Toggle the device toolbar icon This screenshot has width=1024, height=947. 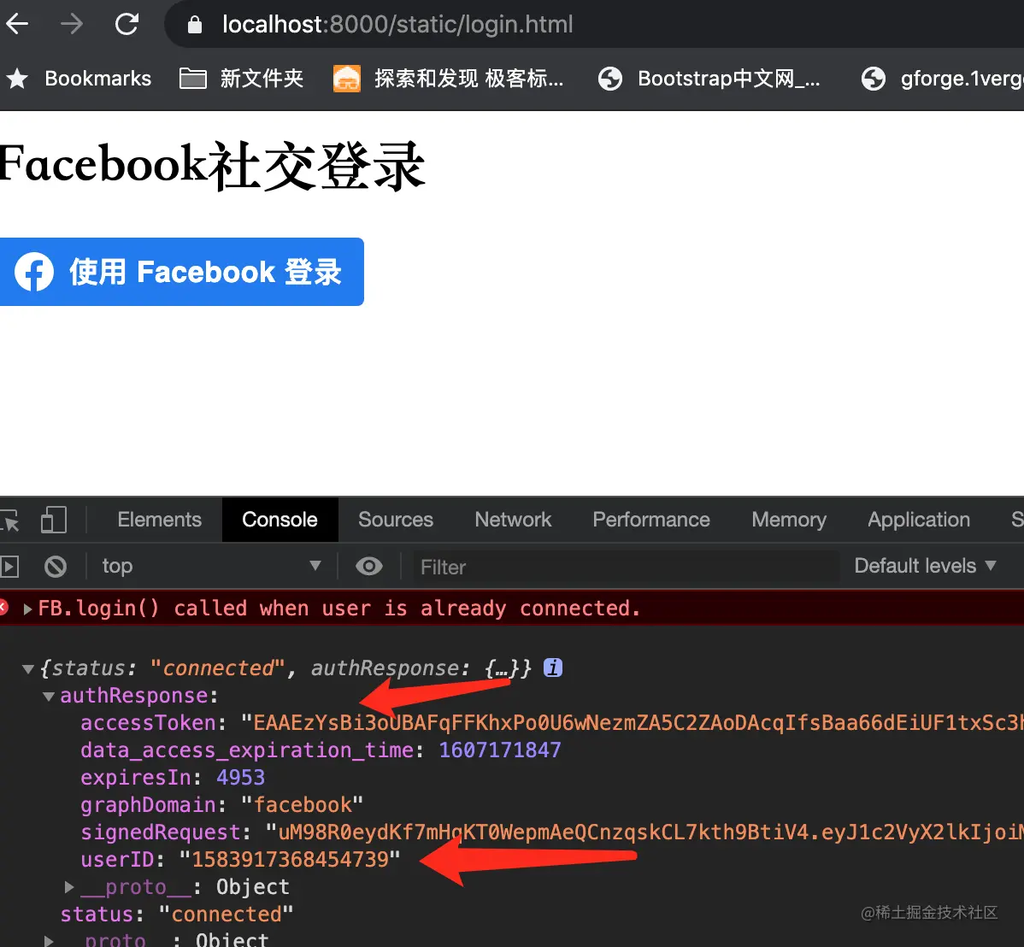(x=54, y=520)
